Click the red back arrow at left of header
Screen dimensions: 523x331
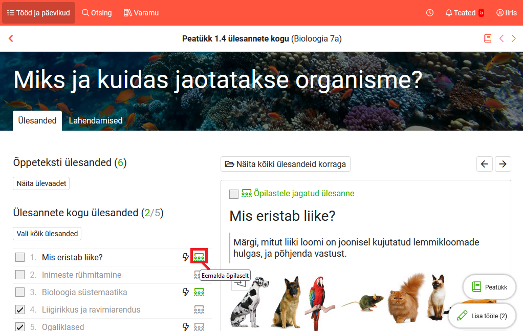coord(11,38)
